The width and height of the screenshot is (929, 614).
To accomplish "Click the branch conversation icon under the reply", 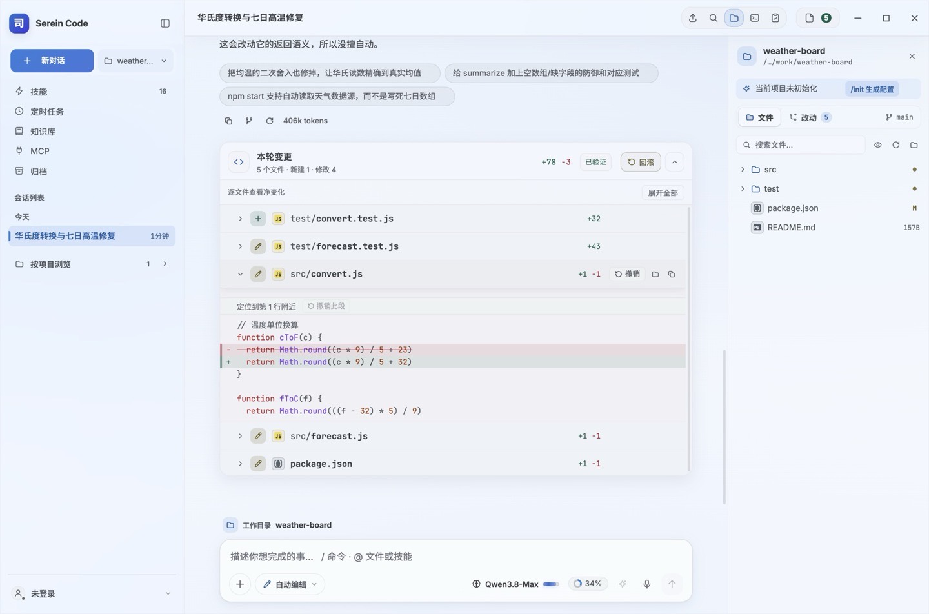I will click(249, 121).
